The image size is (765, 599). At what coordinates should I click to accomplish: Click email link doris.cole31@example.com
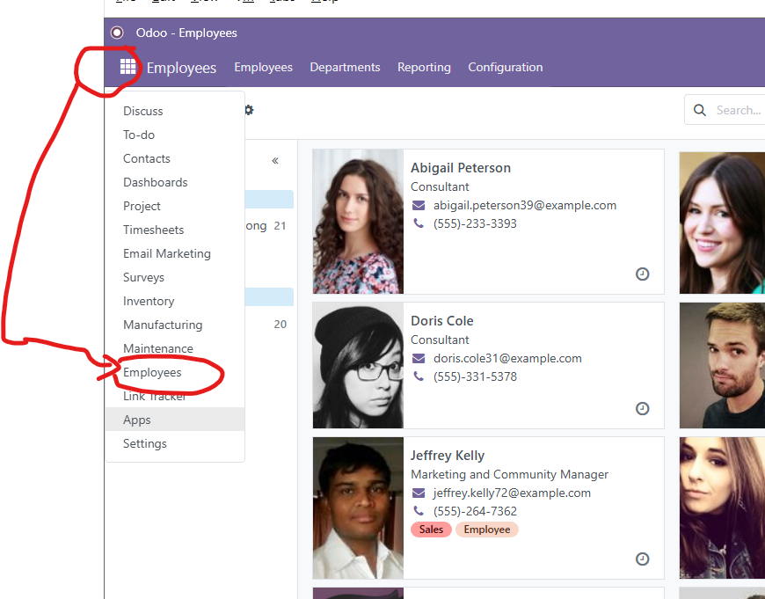tap(507, 358)
